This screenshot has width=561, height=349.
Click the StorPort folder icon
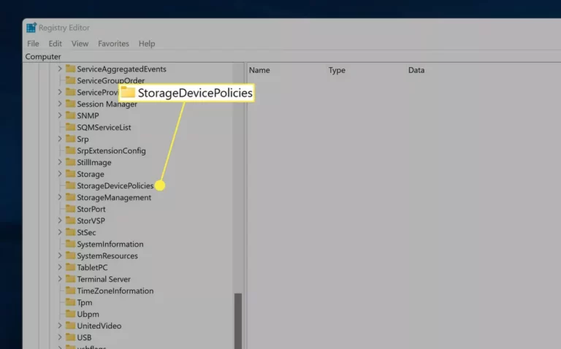tap(70, 209)
